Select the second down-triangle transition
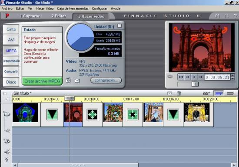 (173, 114)
